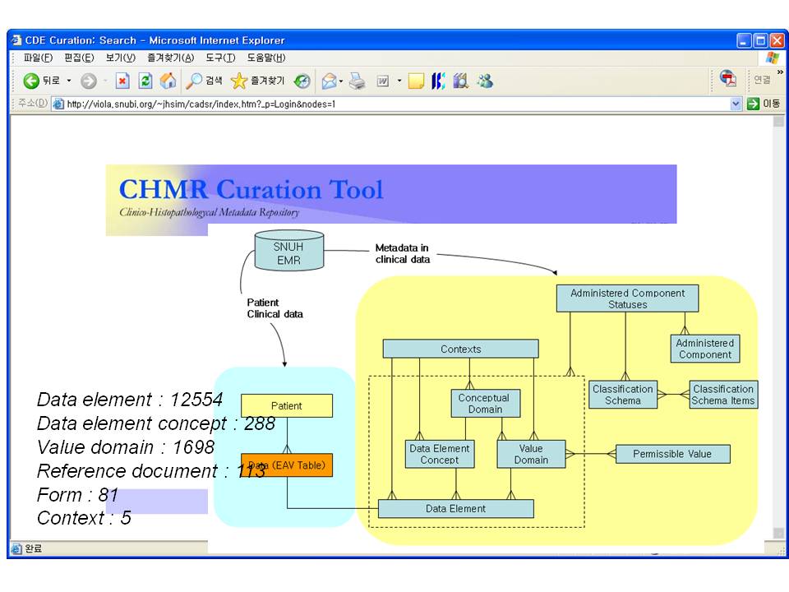Open the 도구(T) Tools menu
Image resolution: width=789 pixels, height=592 pixels.
[220, 58]
